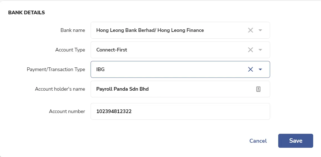This screenshot has width=321, height=157.
Task: Expand Payment/Transaction Type dropdown arrow
Action: click(260, 69)
